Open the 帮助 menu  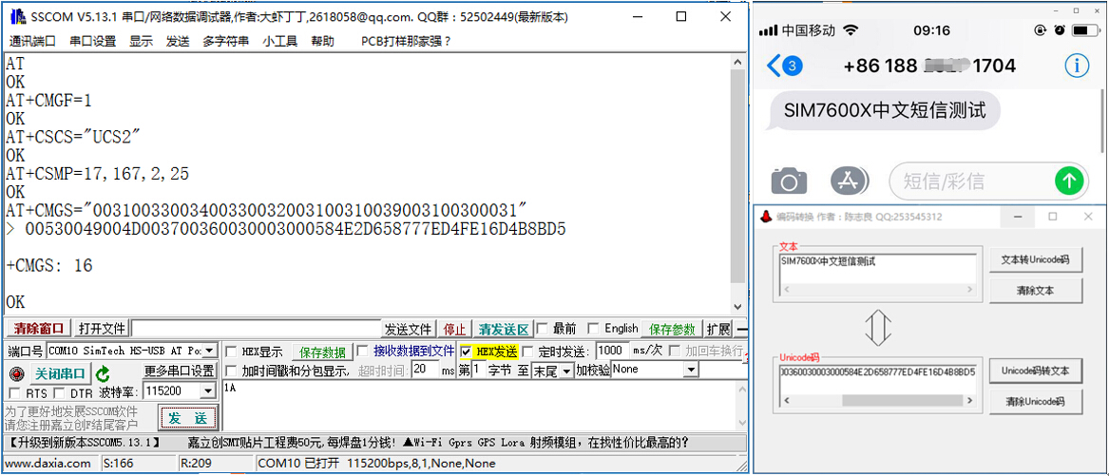(322, 41)
